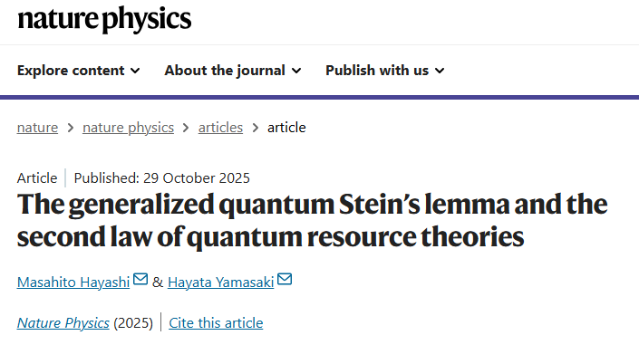Click the email icon next to Masahito Hayashi

[140, 280]
